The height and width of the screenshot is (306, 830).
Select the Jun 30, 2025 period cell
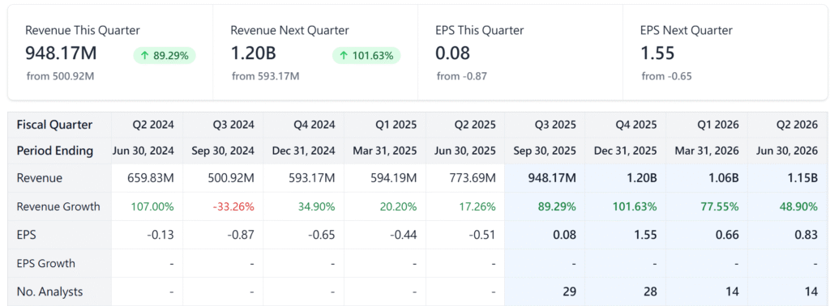coord(464,151)
